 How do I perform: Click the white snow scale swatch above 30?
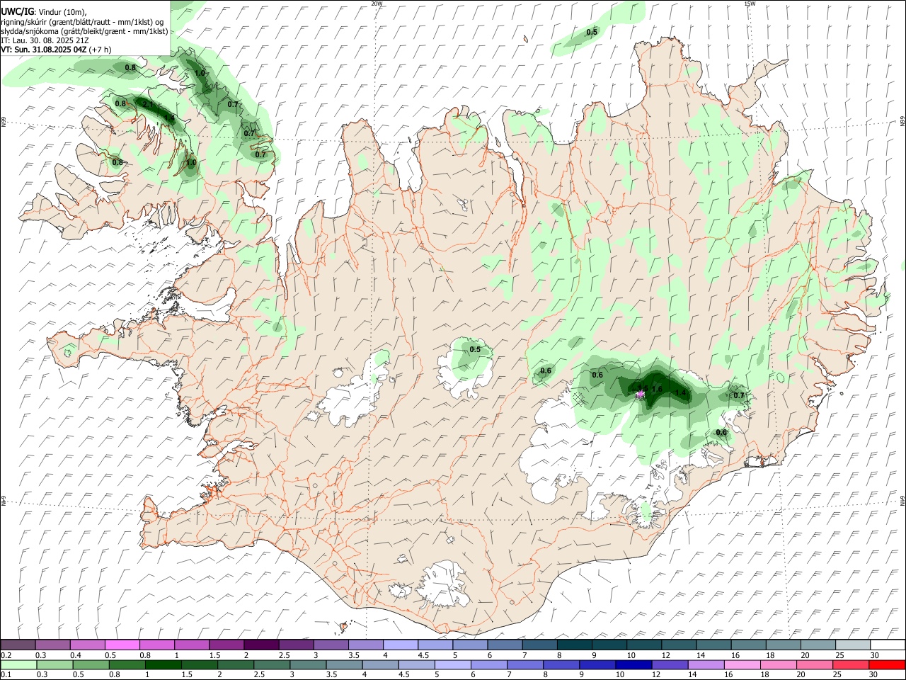point(888,645)
